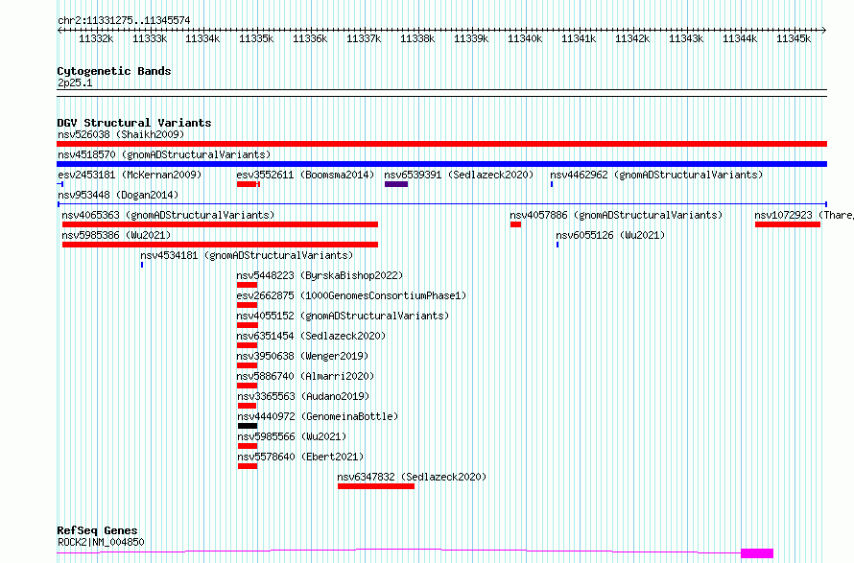Click the 11341k ruler tick label
Image resolution: width=854 pixels, height=563 pixels.
pyautogui.click(x=579, y=39)
